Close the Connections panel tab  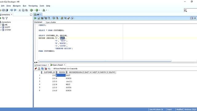coord(12,14)
